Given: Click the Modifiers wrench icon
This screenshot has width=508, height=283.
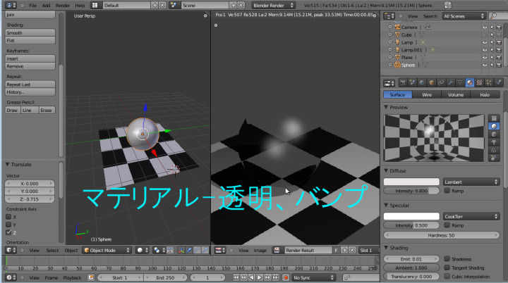Looking at the screenshot, I should point(451,82).
